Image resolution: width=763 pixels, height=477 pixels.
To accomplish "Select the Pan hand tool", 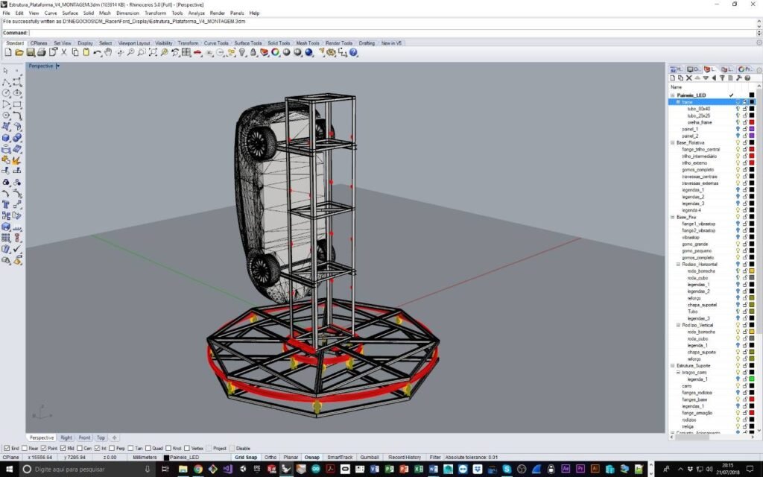I will tap(108, 52).
